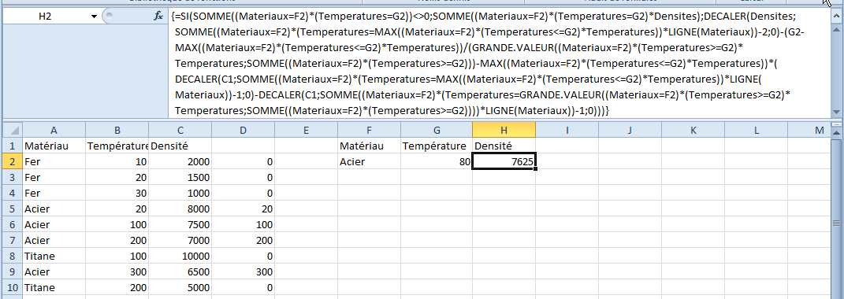Click the formula text in formula bar

490,63
